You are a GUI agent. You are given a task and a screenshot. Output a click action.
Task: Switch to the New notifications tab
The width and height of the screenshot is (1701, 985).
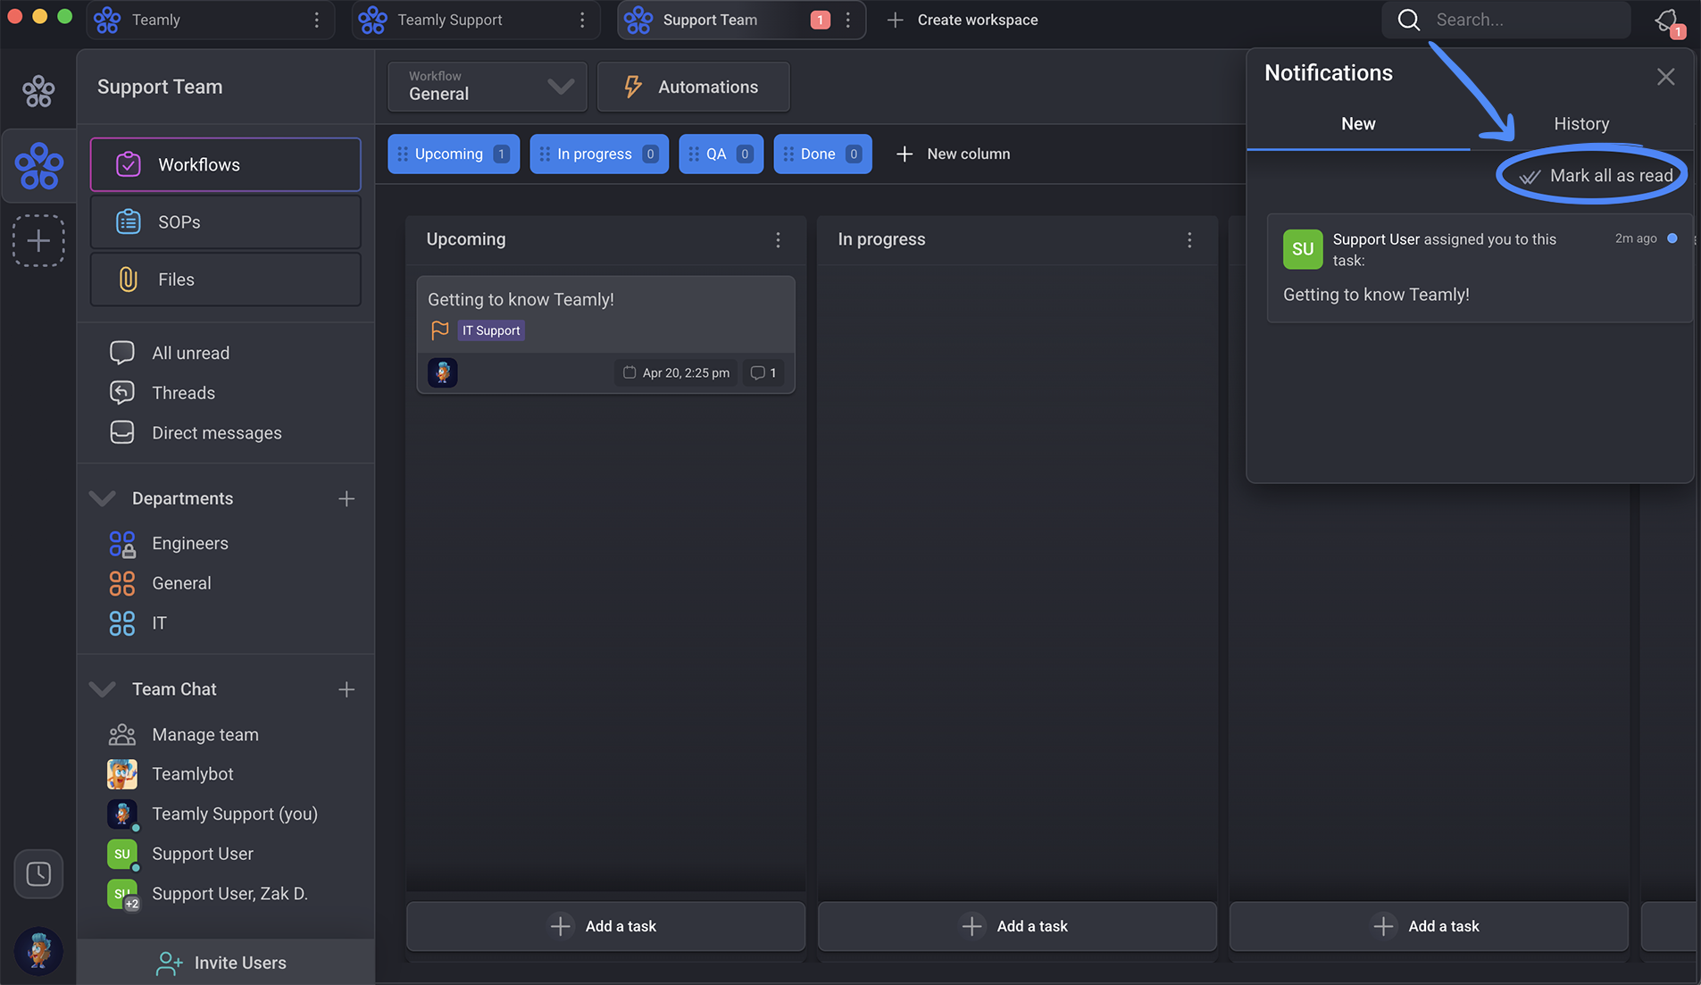tap(1358, 123)
